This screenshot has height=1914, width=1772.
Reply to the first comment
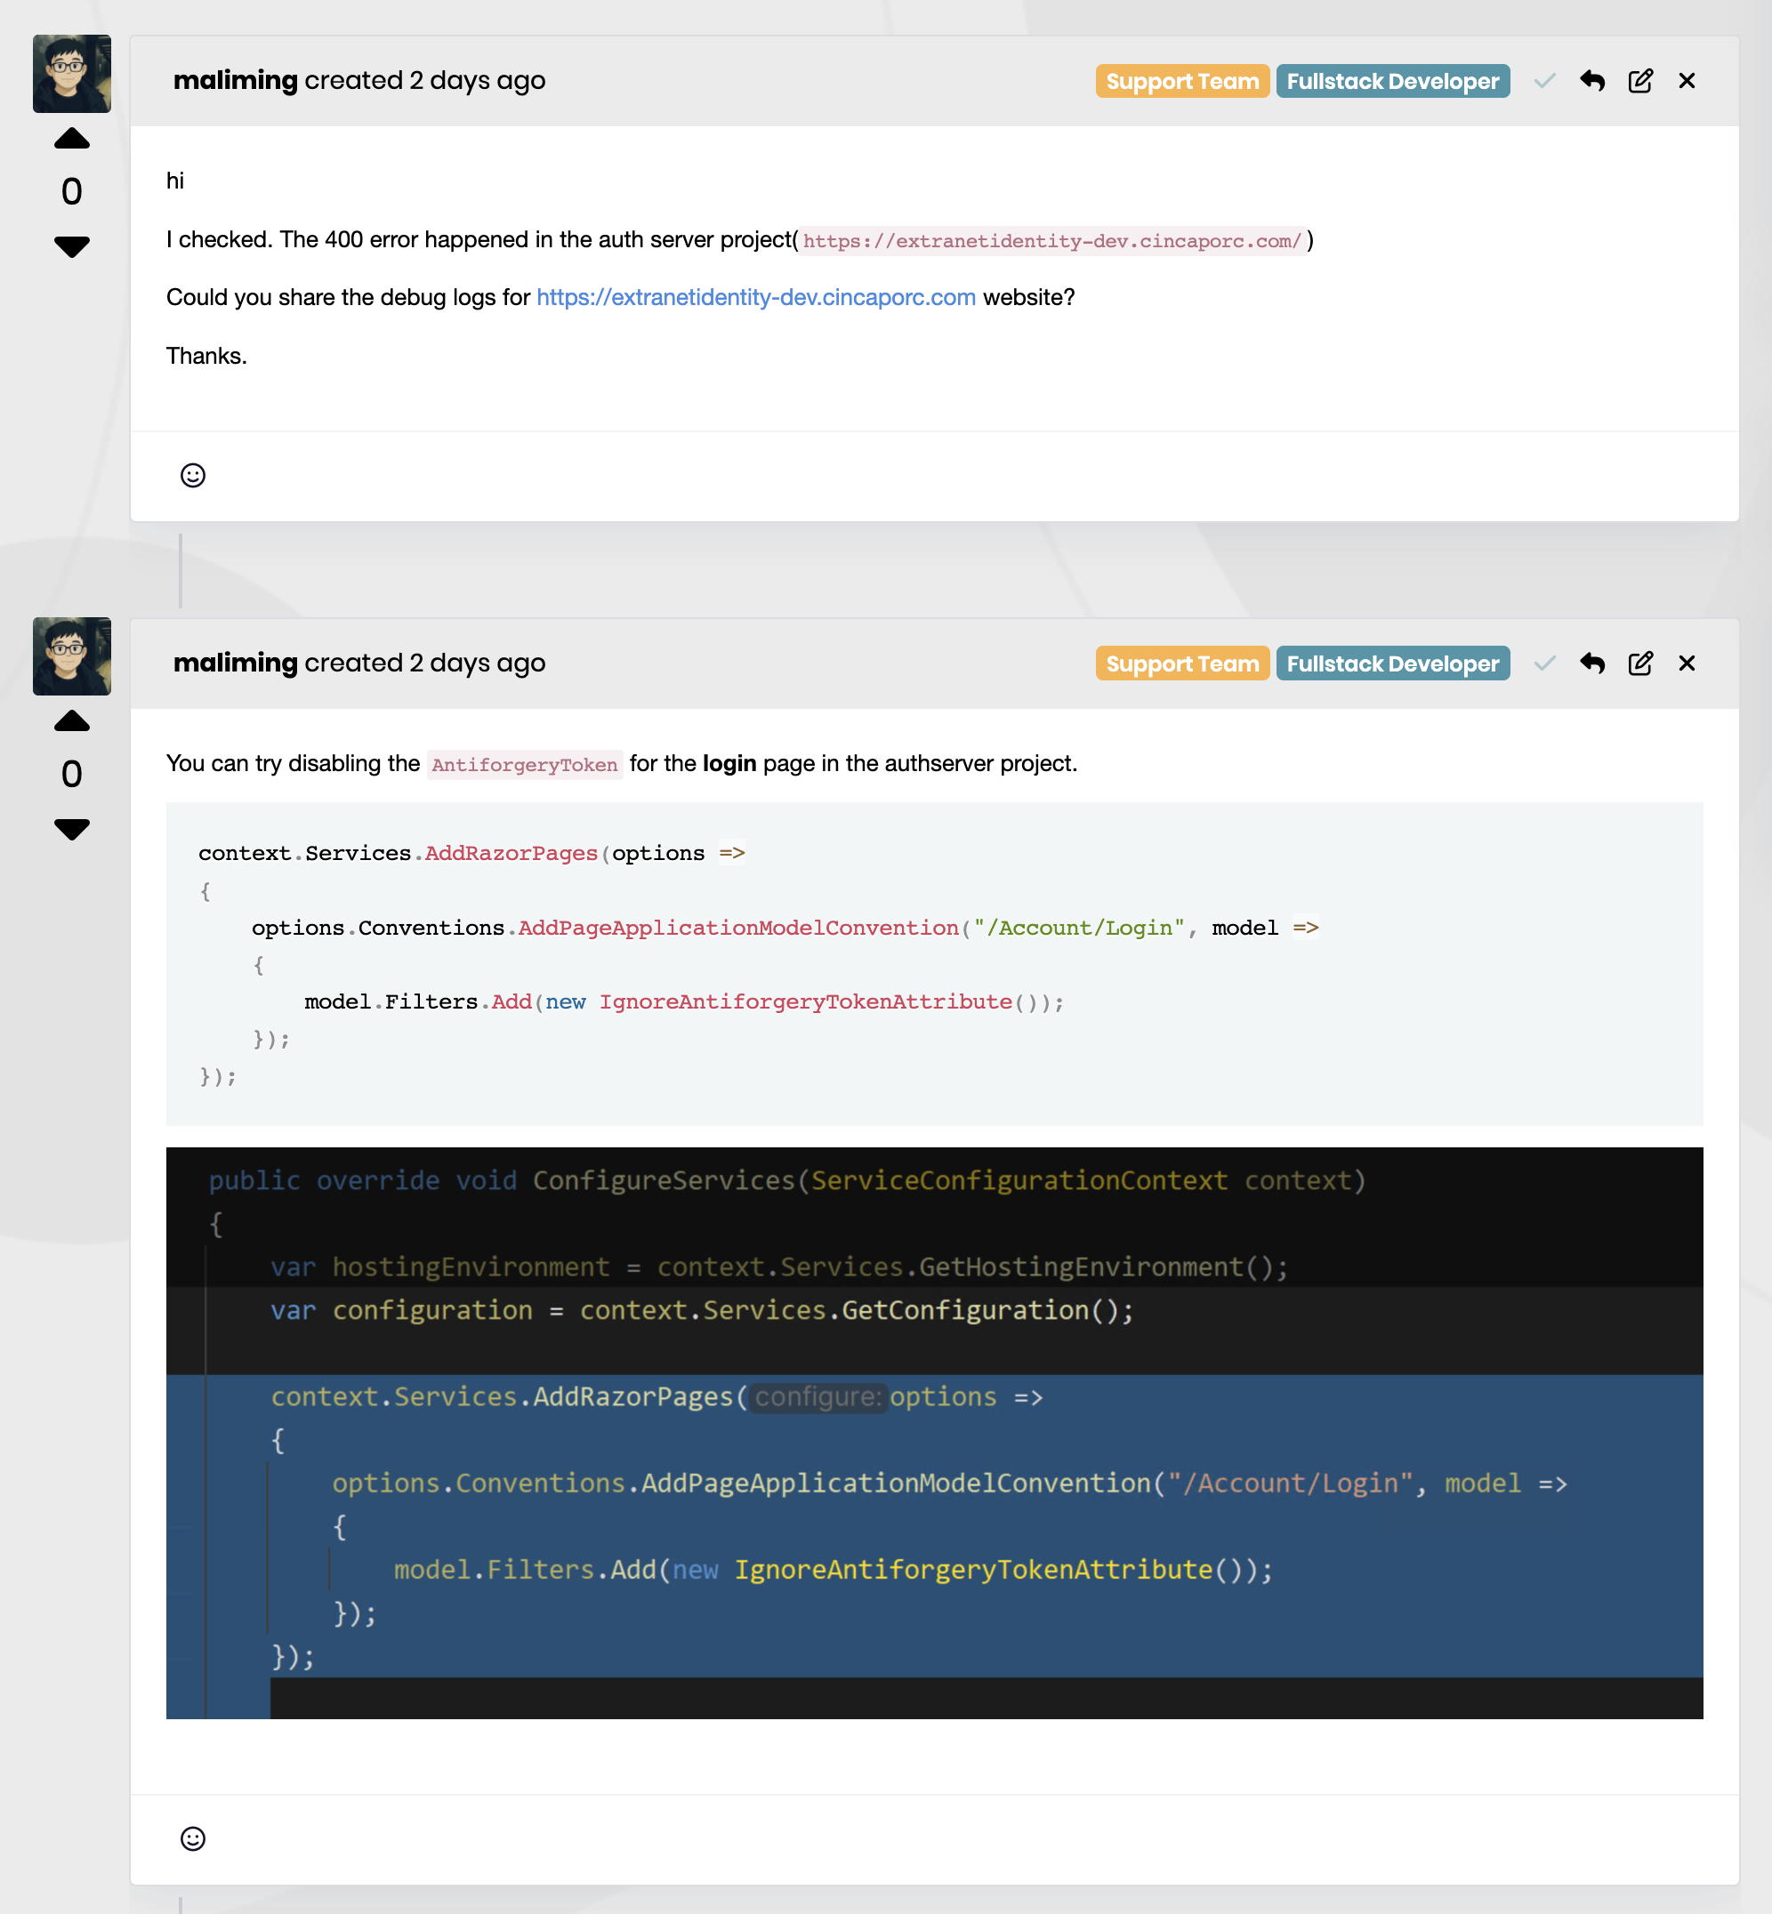tap(1592, 81)
